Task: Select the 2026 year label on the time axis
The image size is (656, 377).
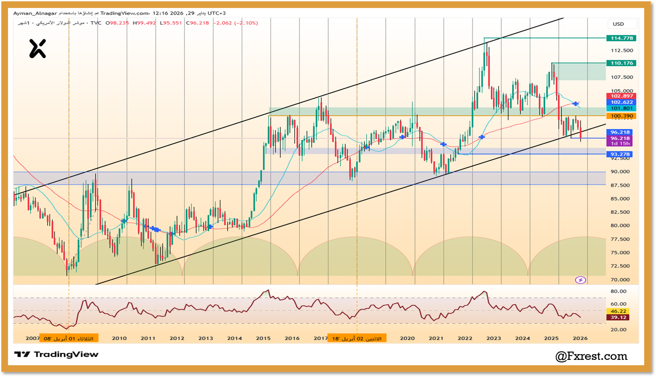Action: [x=581, y=339]
